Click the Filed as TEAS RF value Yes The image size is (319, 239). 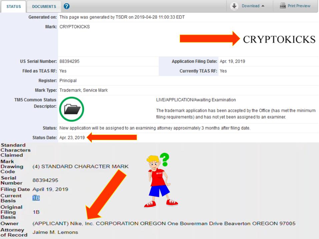point(63,71)
